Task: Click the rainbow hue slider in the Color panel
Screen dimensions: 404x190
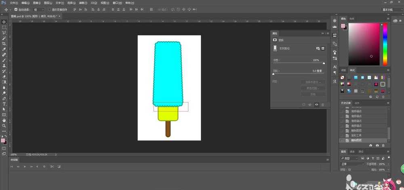Action: click(385, 43)
